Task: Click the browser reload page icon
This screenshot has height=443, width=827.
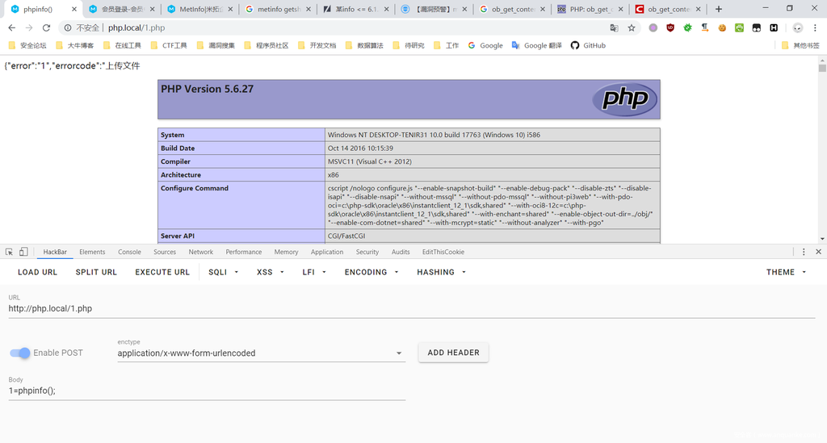Action: (48, 27)
